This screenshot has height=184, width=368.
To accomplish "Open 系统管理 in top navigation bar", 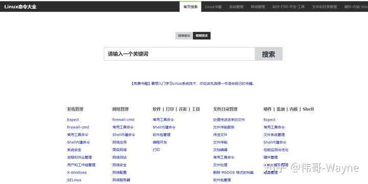I will (x=236, y=7).
